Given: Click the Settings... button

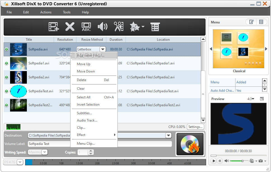Looking at the screenshot, I should click(195, 127).
